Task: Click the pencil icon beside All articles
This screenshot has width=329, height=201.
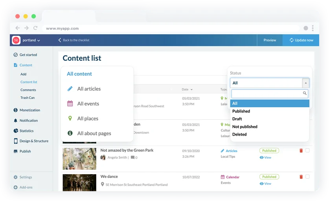Action: pos(70,89)
